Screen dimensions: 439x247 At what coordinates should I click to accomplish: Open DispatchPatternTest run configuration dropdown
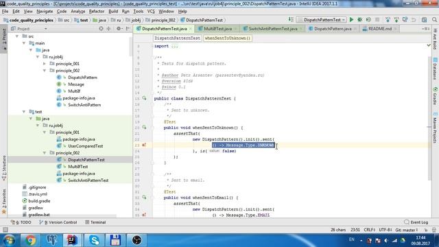[x=322, y=20]
